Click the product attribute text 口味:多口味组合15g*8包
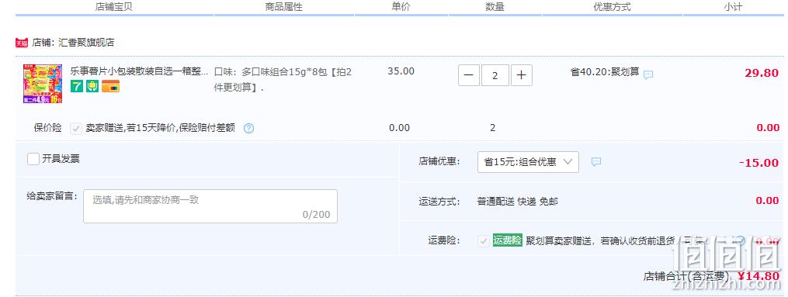This screenshot has height=297, width=788. (x=283, y=79)
